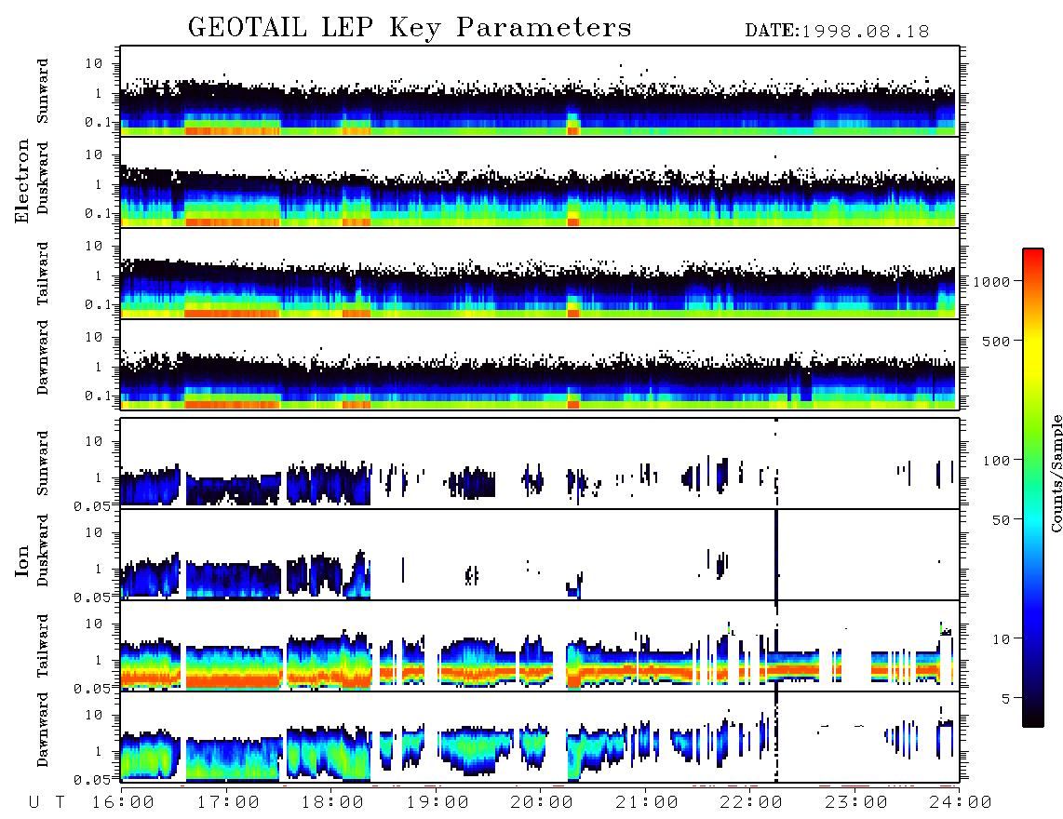Viewport: 1063px width, 819px height.
Task: Click the Electron 'Duskward' panel label
Action: click(x=43, y=179)
